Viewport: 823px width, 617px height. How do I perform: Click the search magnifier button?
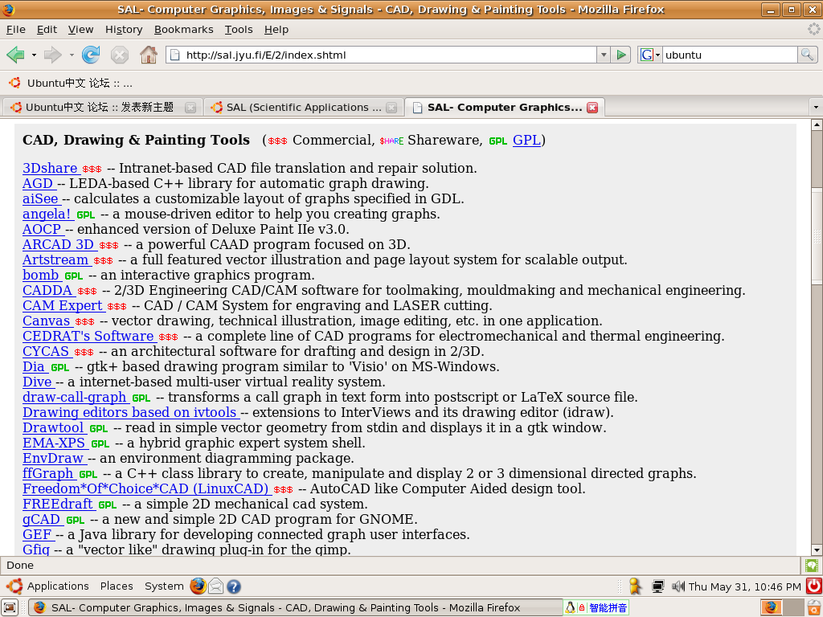coord(807,55)
